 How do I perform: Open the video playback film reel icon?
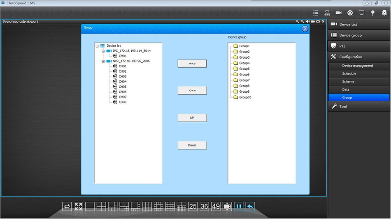[350, 13]
